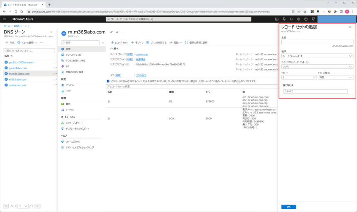Open the dns-group resource group link
Screen dimensions: 357x212
pos(142,54)
